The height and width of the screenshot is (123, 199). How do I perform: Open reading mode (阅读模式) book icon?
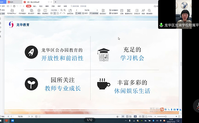click(x=45, y=10)
